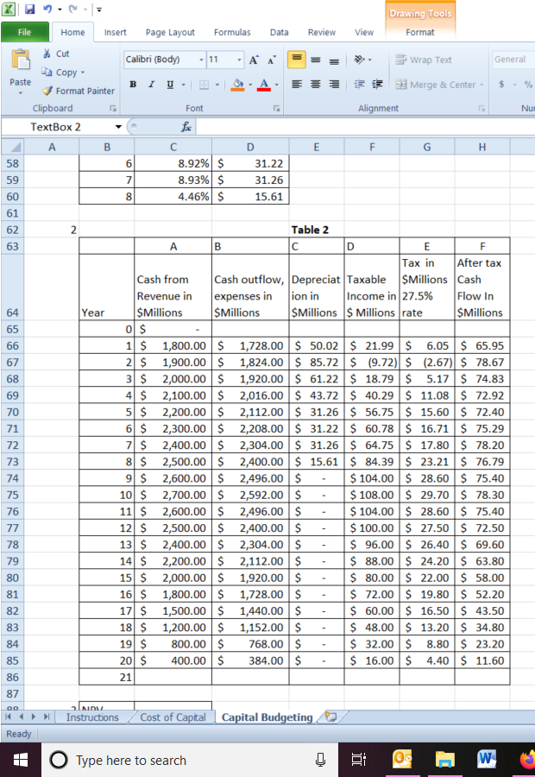
Task: Click the Select All corner triangle
Action: click(16, 147)
